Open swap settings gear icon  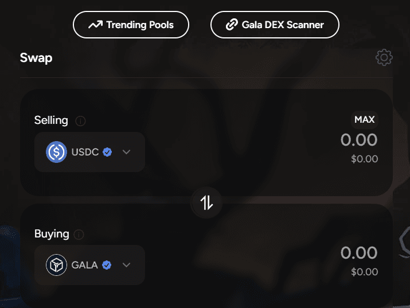[x=384, y=57]
